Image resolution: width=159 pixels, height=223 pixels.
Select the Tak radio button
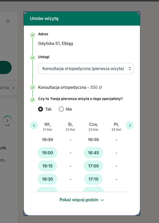click(41, 109)
